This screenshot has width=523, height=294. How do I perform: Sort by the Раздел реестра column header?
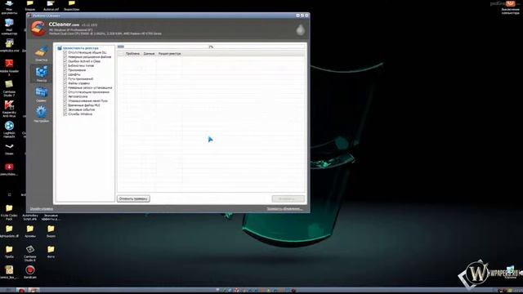click(169, 54)
